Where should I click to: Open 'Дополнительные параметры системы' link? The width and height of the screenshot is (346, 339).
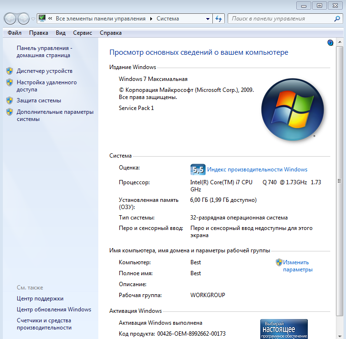coord(55,115)
